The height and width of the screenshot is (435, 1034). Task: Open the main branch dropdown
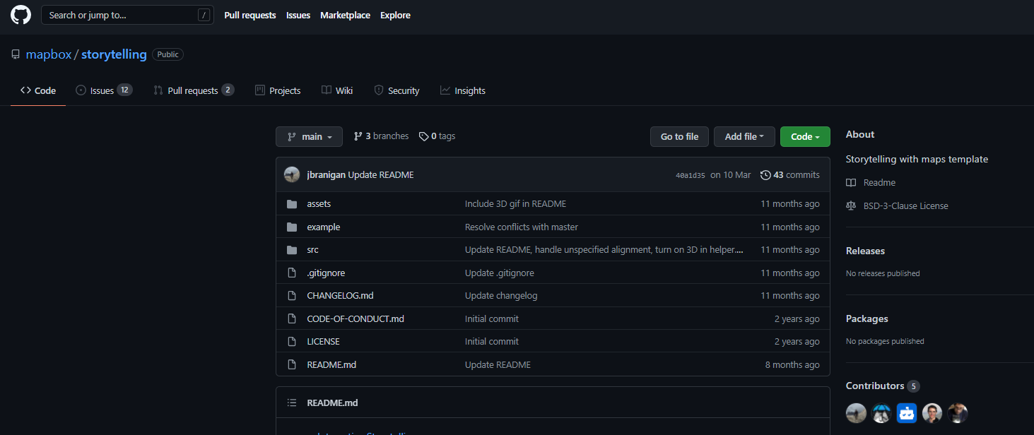tap(310, 137)
